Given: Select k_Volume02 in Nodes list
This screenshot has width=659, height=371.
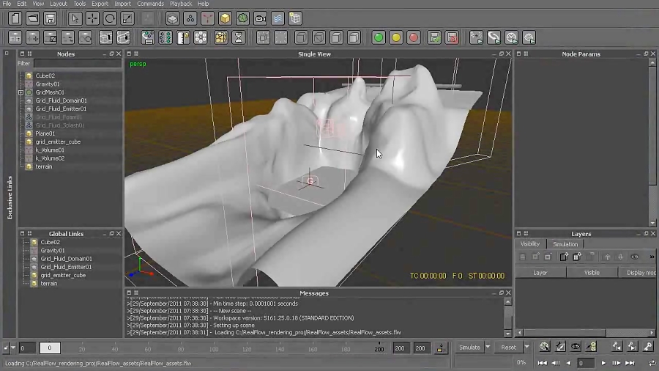Looking at the screenshot, I should click(x=50, y=158).
